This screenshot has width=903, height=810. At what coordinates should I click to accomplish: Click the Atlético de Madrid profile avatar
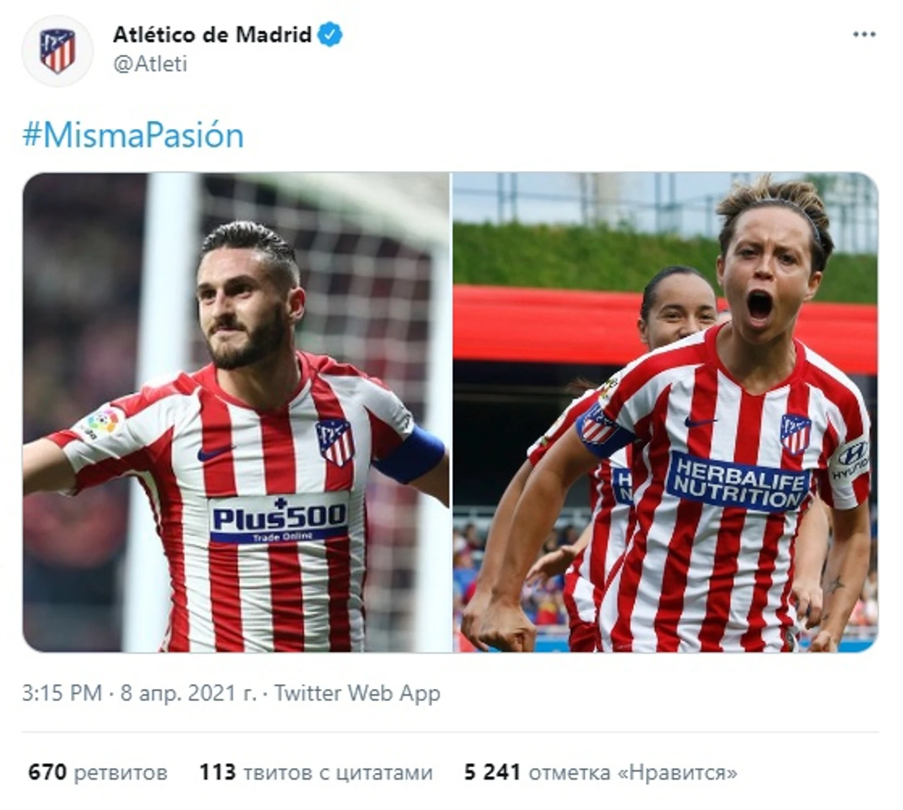tap(58, 51)
